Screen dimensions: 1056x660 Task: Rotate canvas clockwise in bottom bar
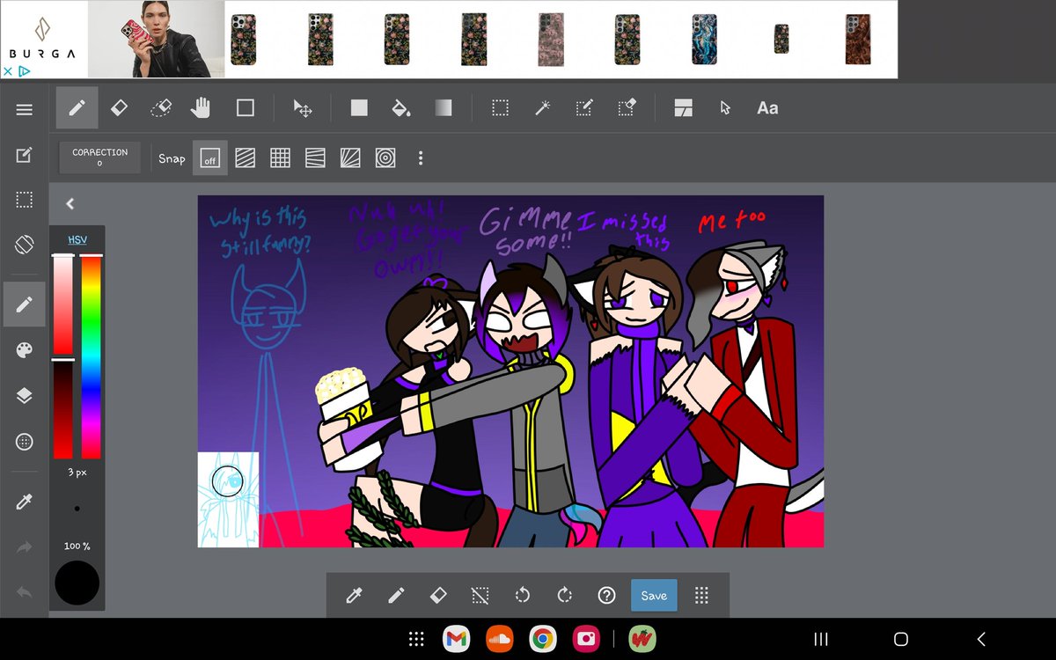click(x=565, y=596)
